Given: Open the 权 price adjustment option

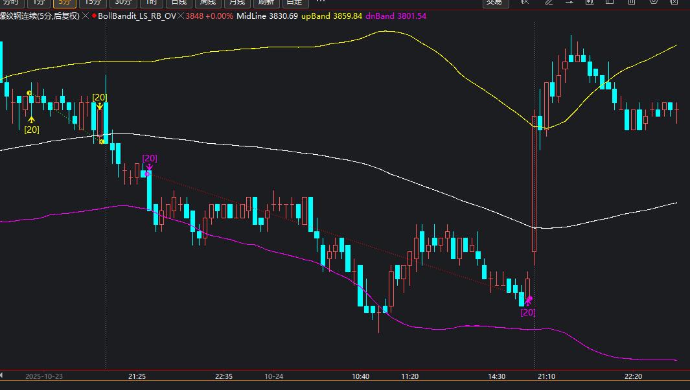Looking at the screenshot, I should [x=525, y=3].
